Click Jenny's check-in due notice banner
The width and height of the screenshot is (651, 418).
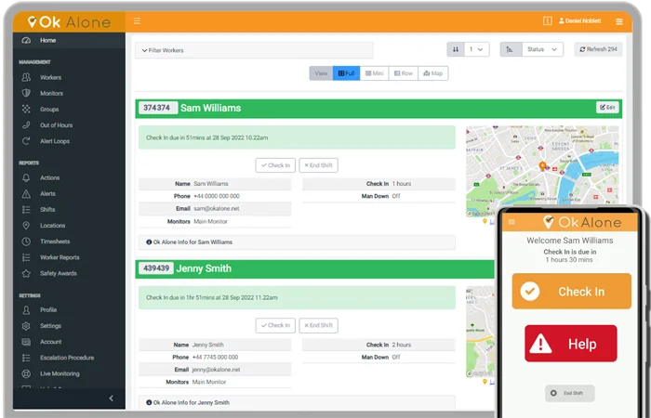coord(297,298)
